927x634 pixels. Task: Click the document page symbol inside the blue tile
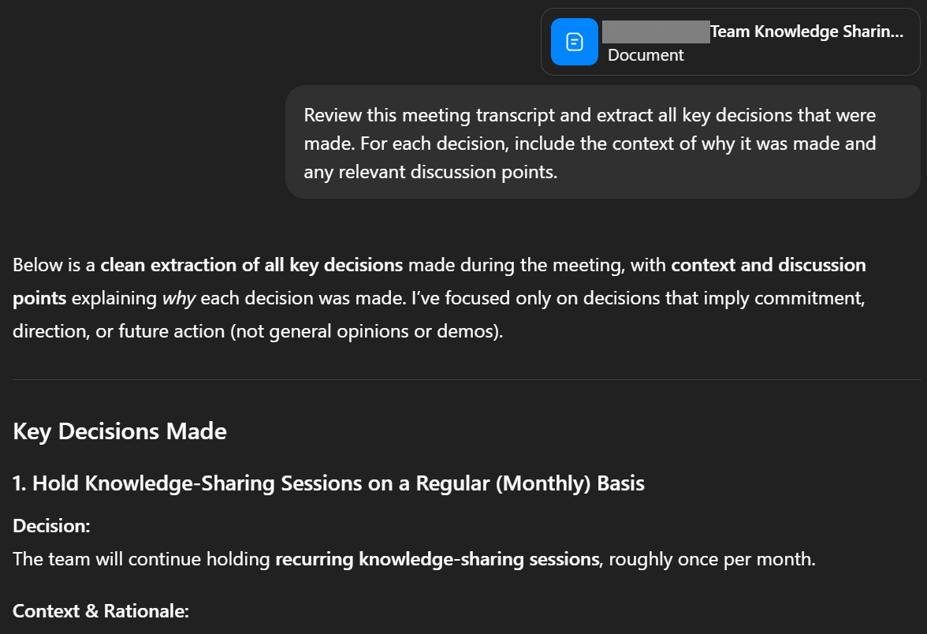(574, 42)
